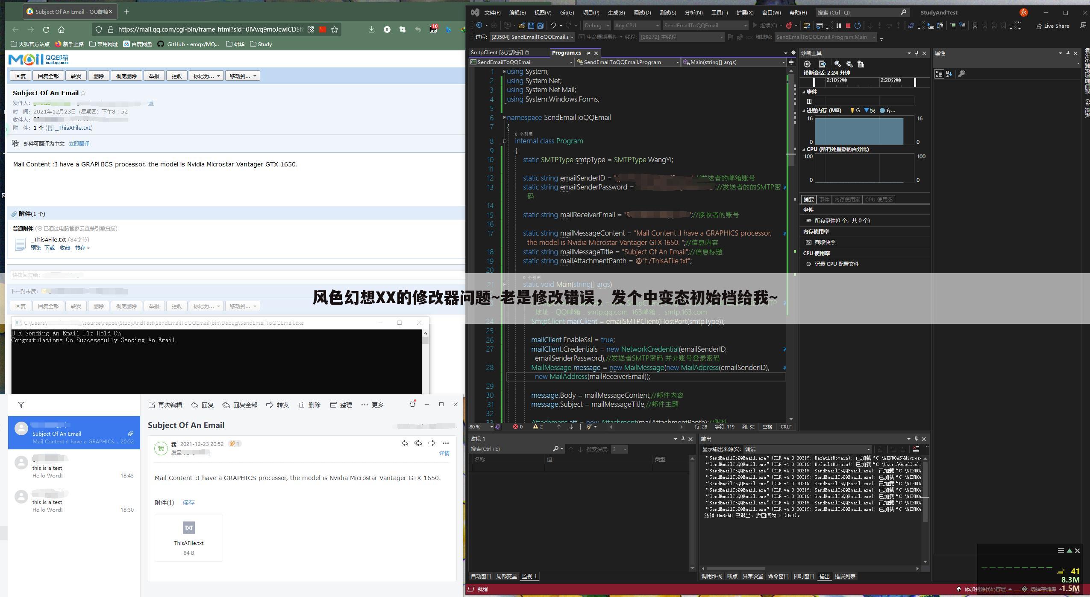The image size is (1090, 597).
Task: Click the Hot Reload flame icon
Action: coord(789,26)
